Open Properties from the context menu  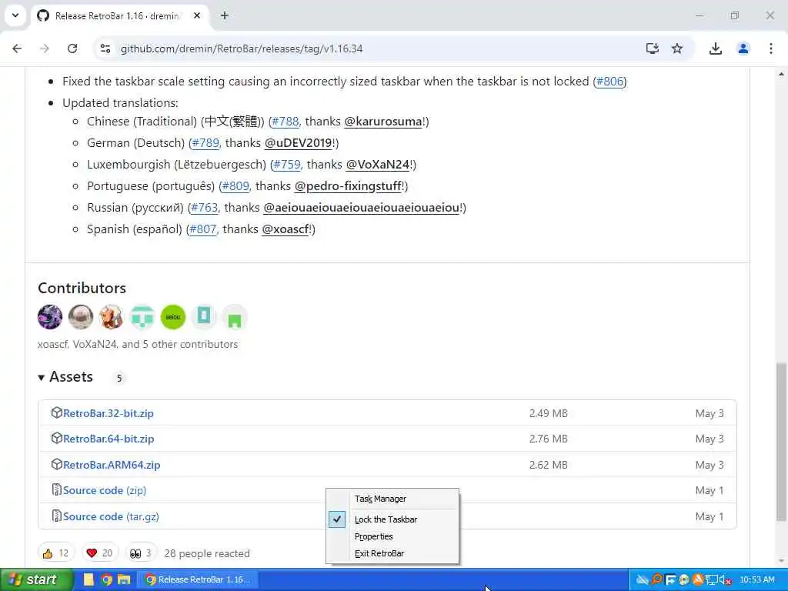(392, 536)
